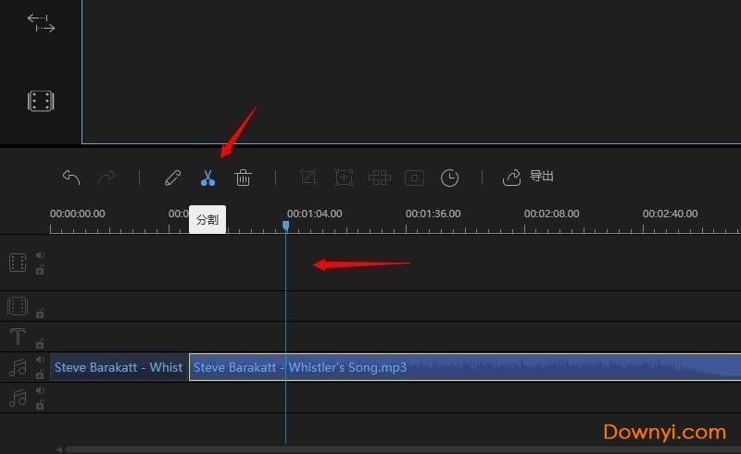Screen dimensions: 741x454
Task: Select the pencil edit tool
Action: (172, 178)
